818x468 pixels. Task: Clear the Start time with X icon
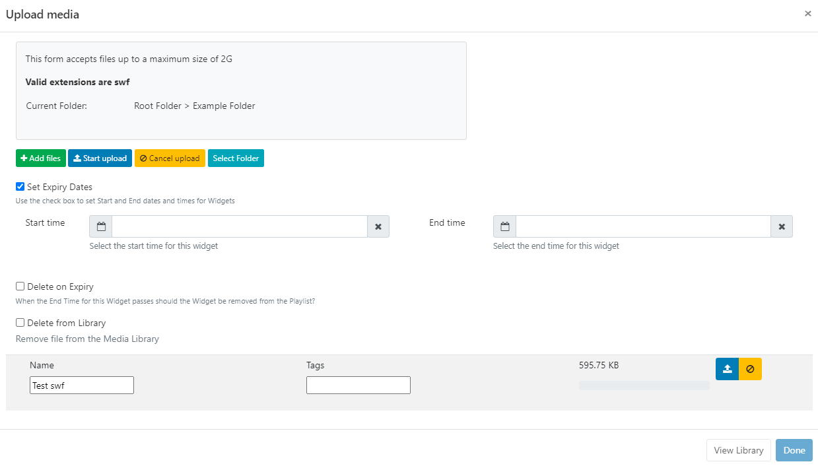[x=378, y=226]
